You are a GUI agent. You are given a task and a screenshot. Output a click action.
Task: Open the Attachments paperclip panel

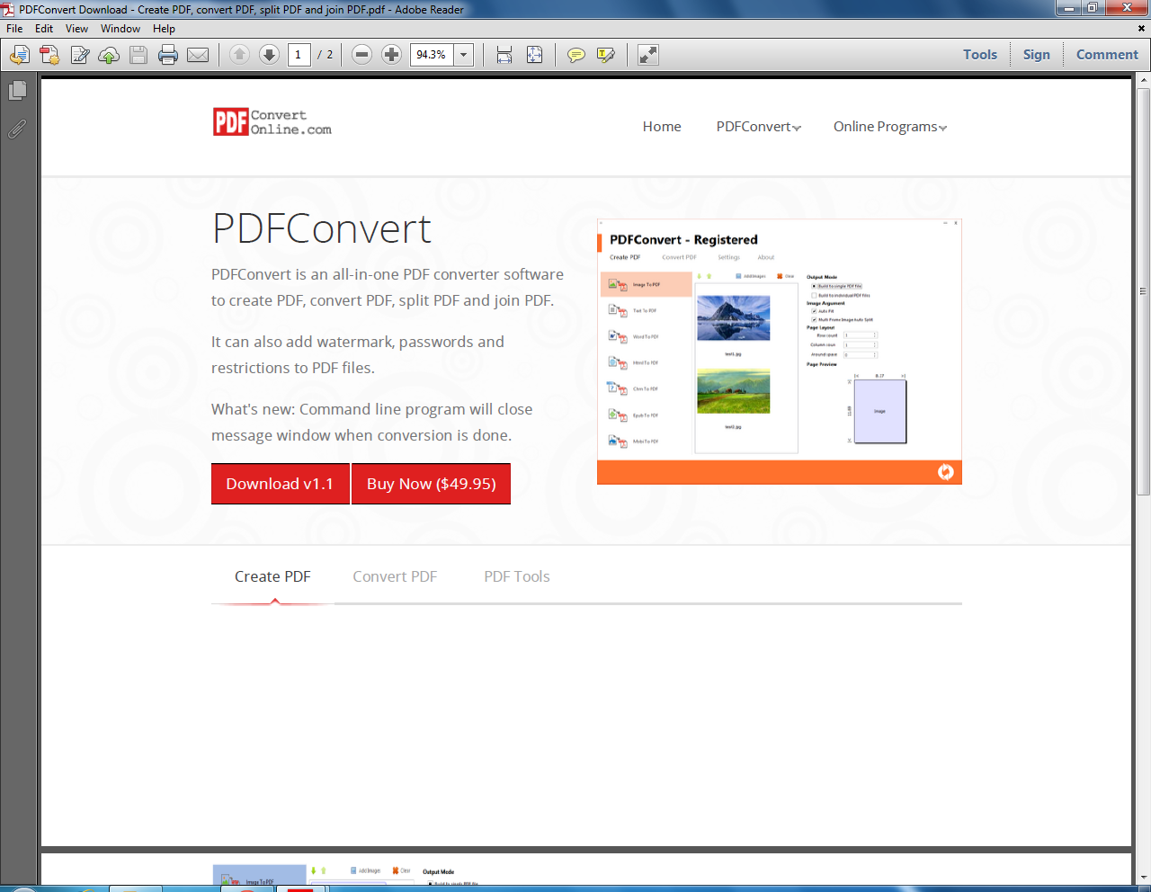click(16, 129)
